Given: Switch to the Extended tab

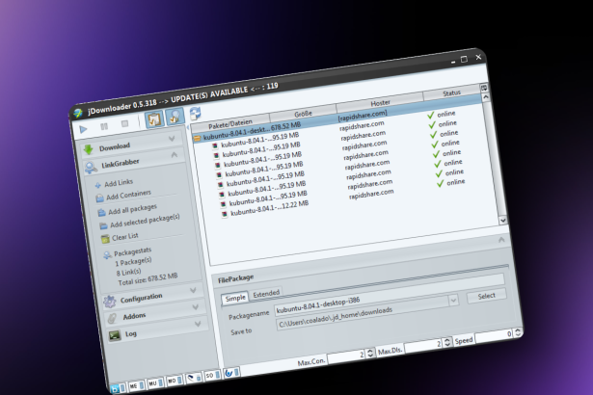Looking at the screenshot, I should 266,294.
